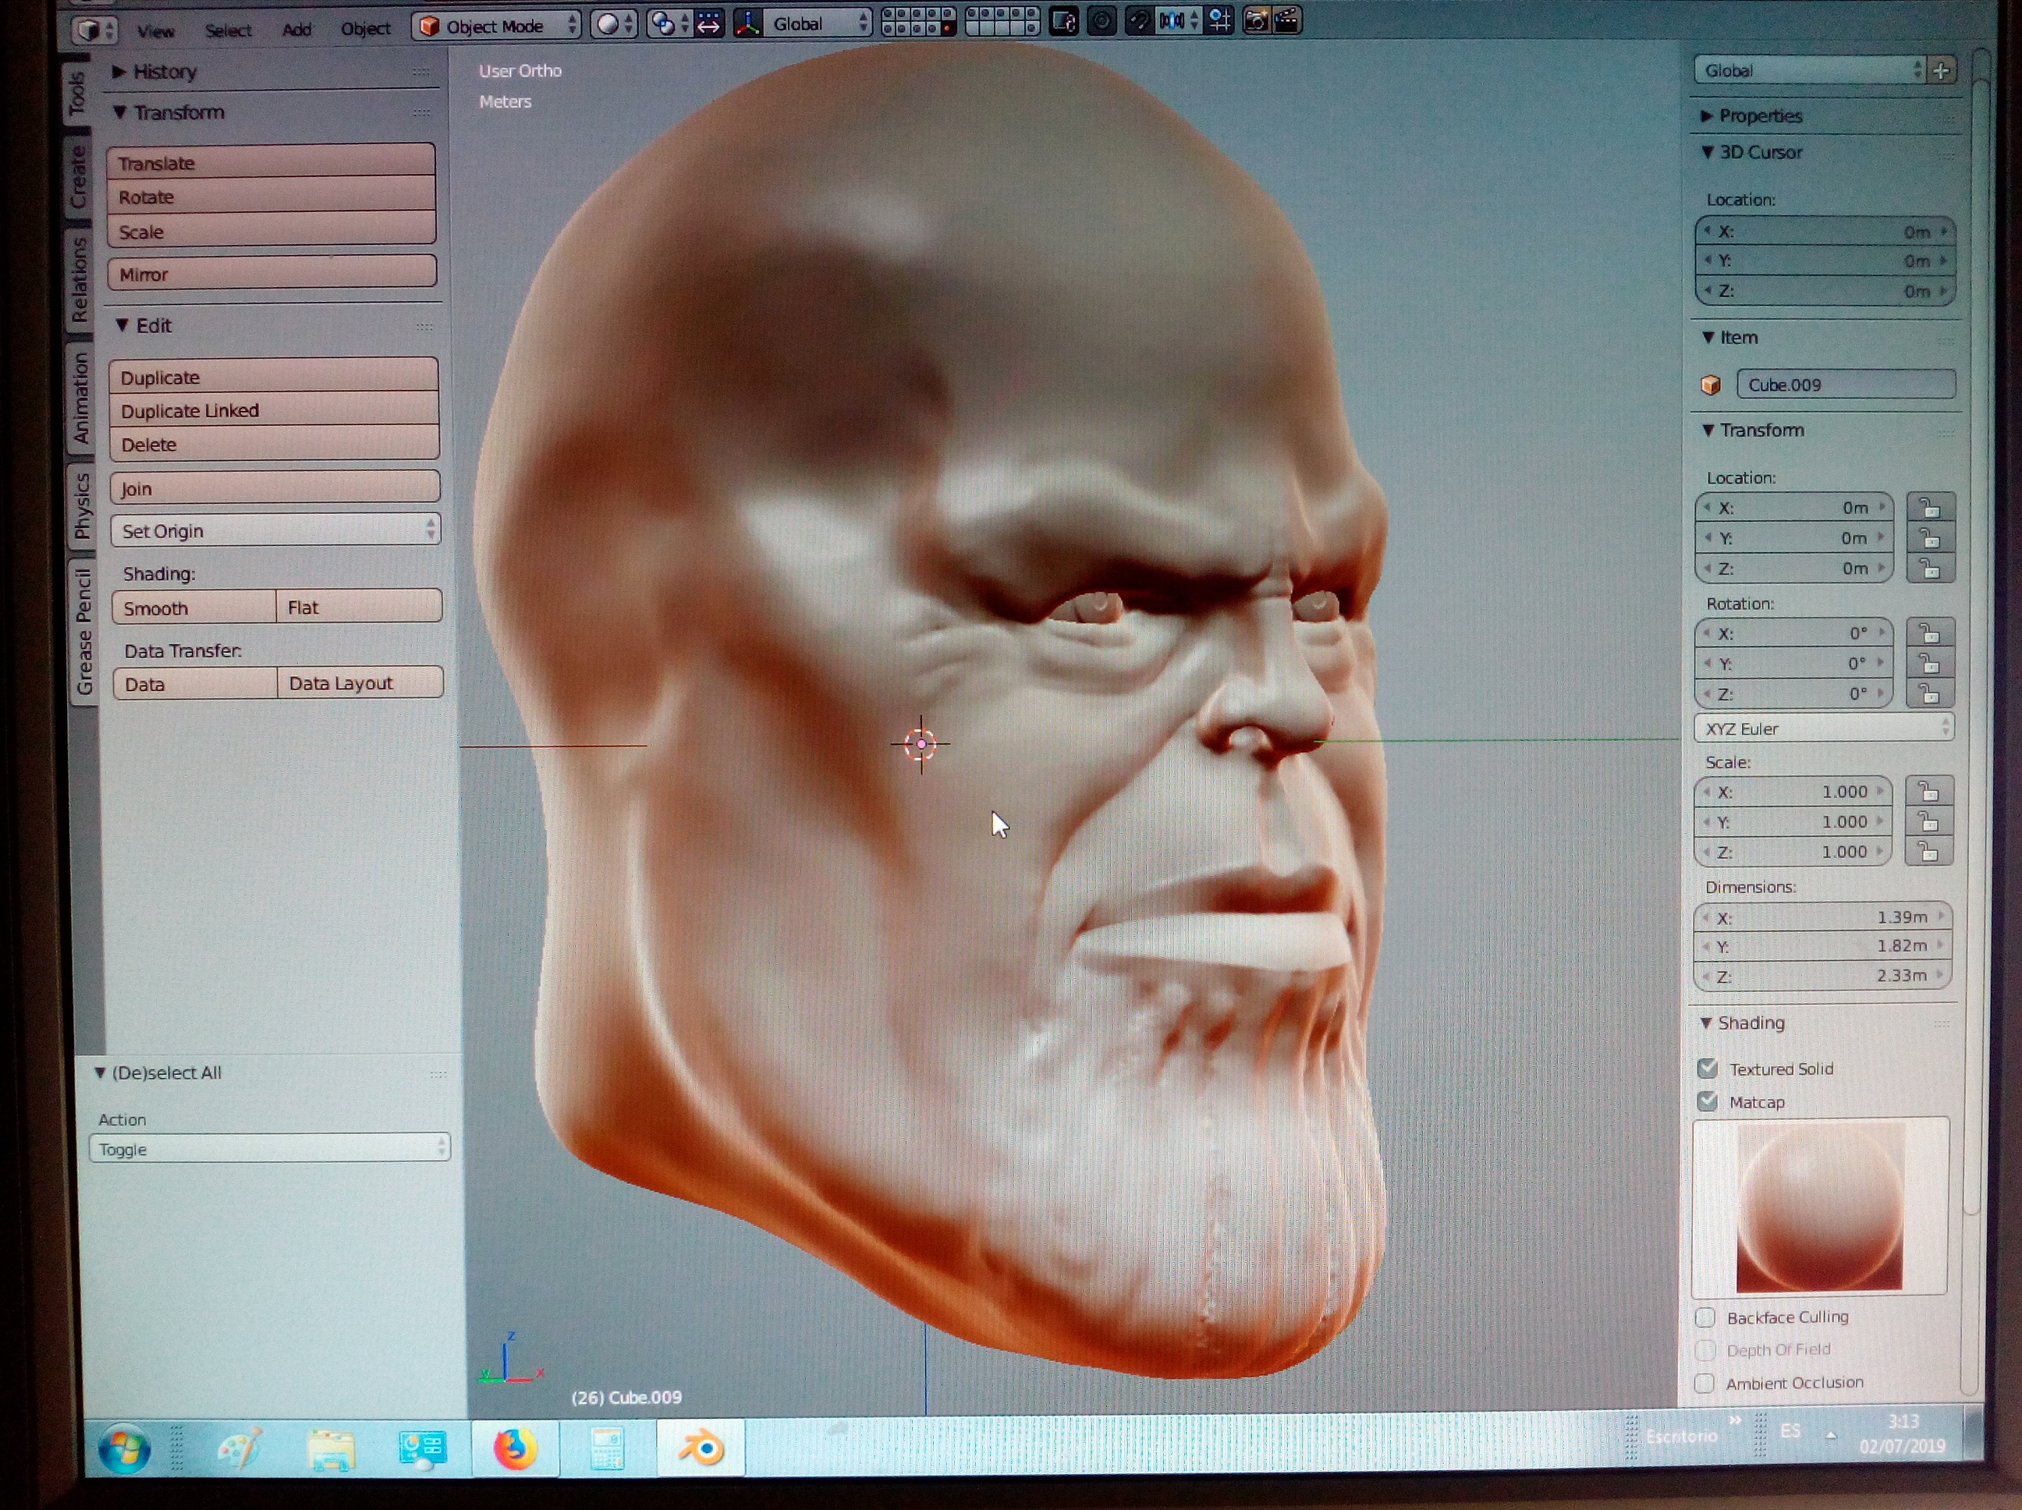Click the OpenGL render camera icon
The height and width of the screenshot is (1510, 2022).
pos(1256,20)
